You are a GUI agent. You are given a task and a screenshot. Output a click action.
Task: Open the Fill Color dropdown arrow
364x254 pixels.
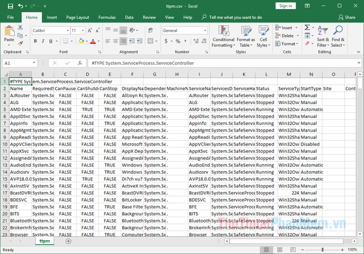pyautogui.click(x=87, y=41)
